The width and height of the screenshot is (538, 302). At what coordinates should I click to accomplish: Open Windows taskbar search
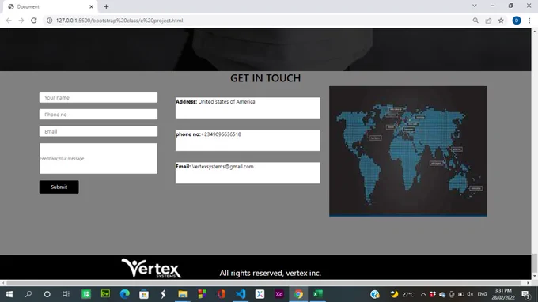(28, 294)
